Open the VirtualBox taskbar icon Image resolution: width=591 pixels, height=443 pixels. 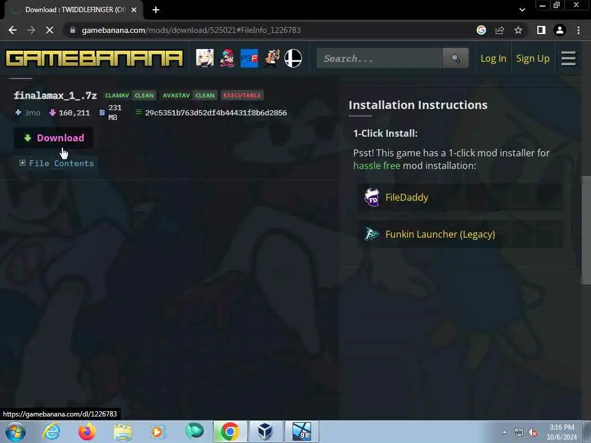pos(265,431)
